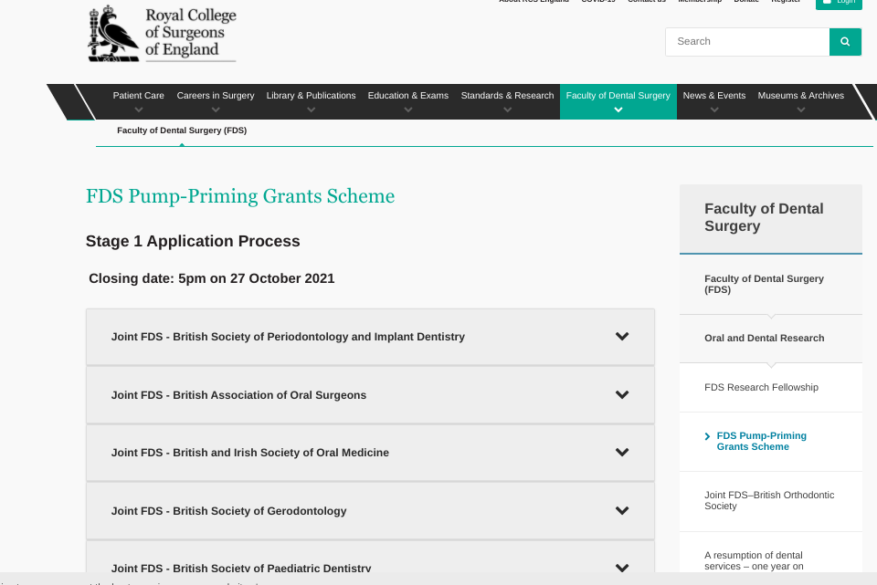Click the Closing date 27 October 2021 text
Image resolution: width=877 pixels, height=585 pixels.
click(x=211, y=278)
